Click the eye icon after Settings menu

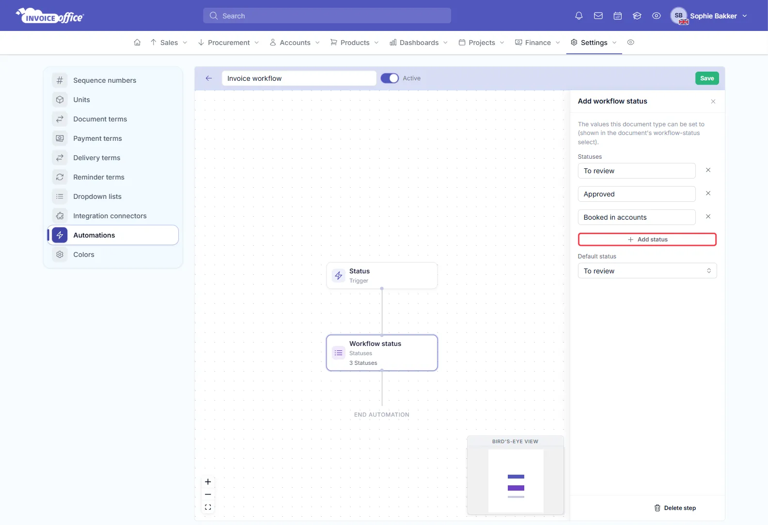(630, 43)
